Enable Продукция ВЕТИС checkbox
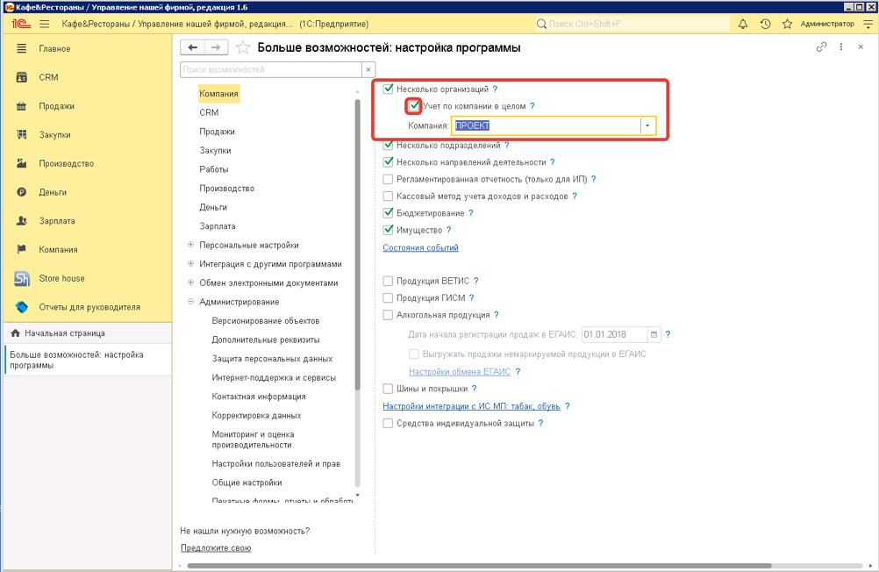Screen dimensions: 879x572 [388, 281]
